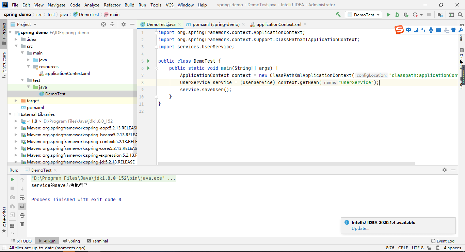Run DemoTest with the top toolbar play icon
465x252 pixels.
[x=388, y=15]
